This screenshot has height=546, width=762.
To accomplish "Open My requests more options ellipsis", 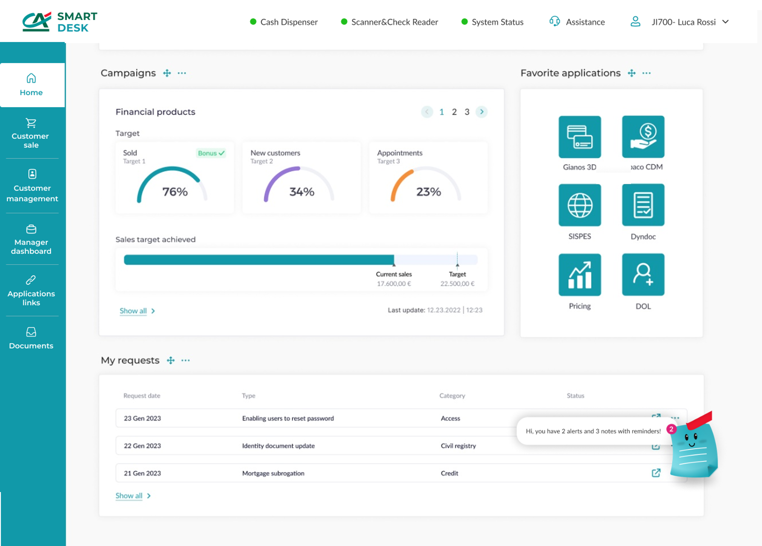I will click(x=185, y=361).
